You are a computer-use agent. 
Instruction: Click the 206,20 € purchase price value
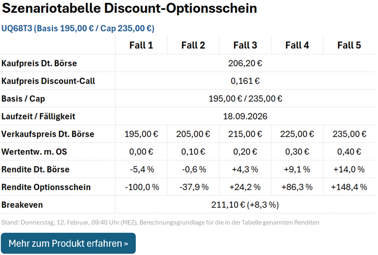coord(245,63)
